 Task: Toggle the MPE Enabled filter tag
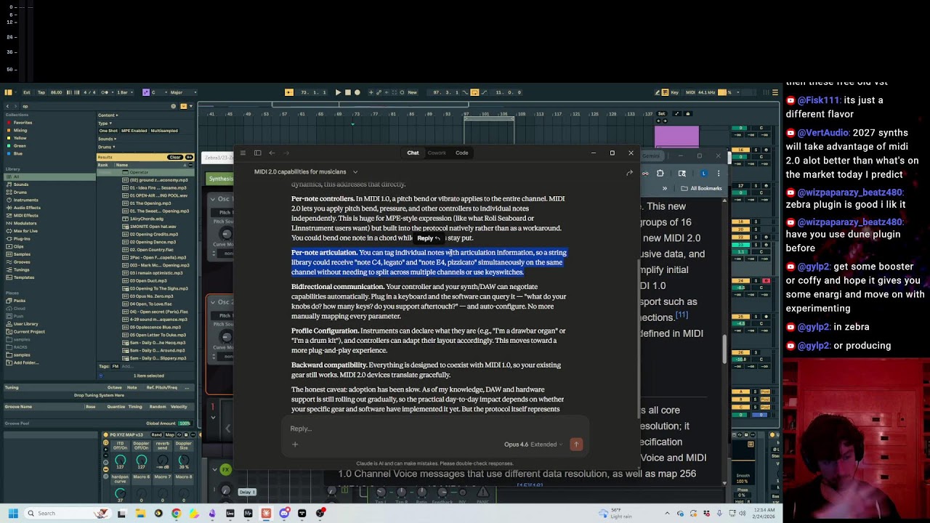(134, 131)
